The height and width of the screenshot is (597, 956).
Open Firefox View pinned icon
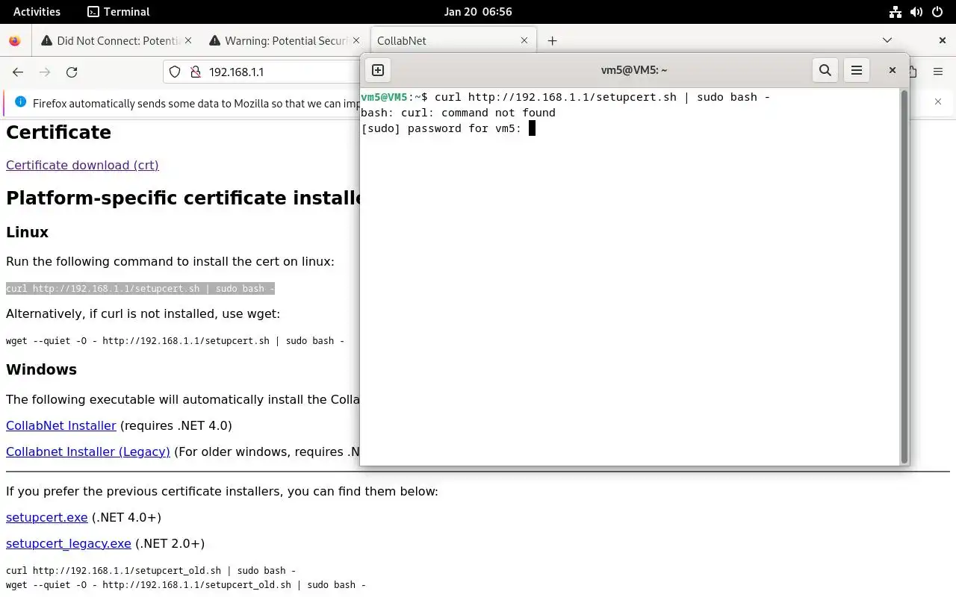(x=15, y=40)
